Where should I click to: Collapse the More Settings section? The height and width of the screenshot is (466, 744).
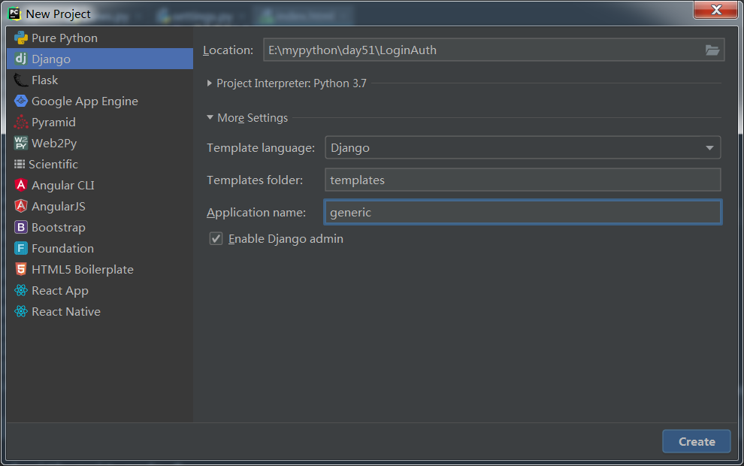[210, 117]
